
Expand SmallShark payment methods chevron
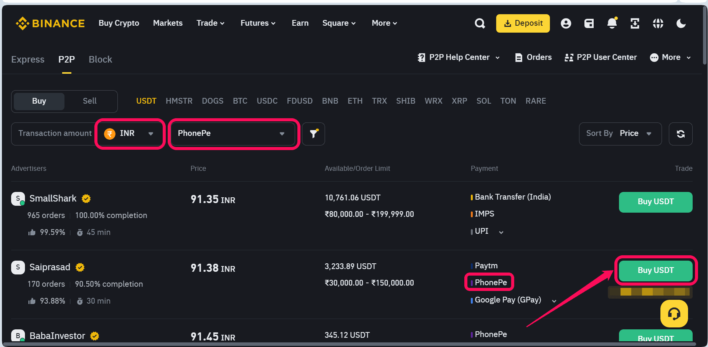coord(501,232)
